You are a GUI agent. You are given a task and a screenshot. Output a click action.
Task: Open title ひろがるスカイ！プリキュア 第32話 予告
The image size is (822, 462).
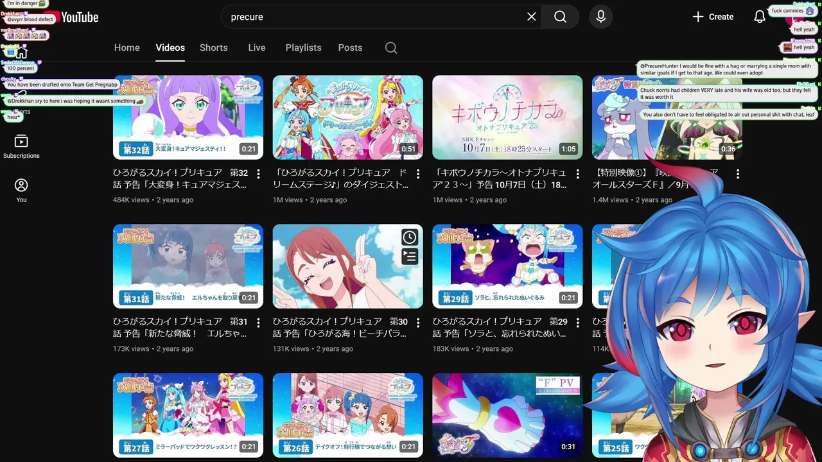tap(180, 179)
